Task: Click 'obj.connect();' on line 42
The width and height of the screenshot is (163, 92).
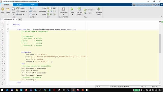Action: [29, 80]
